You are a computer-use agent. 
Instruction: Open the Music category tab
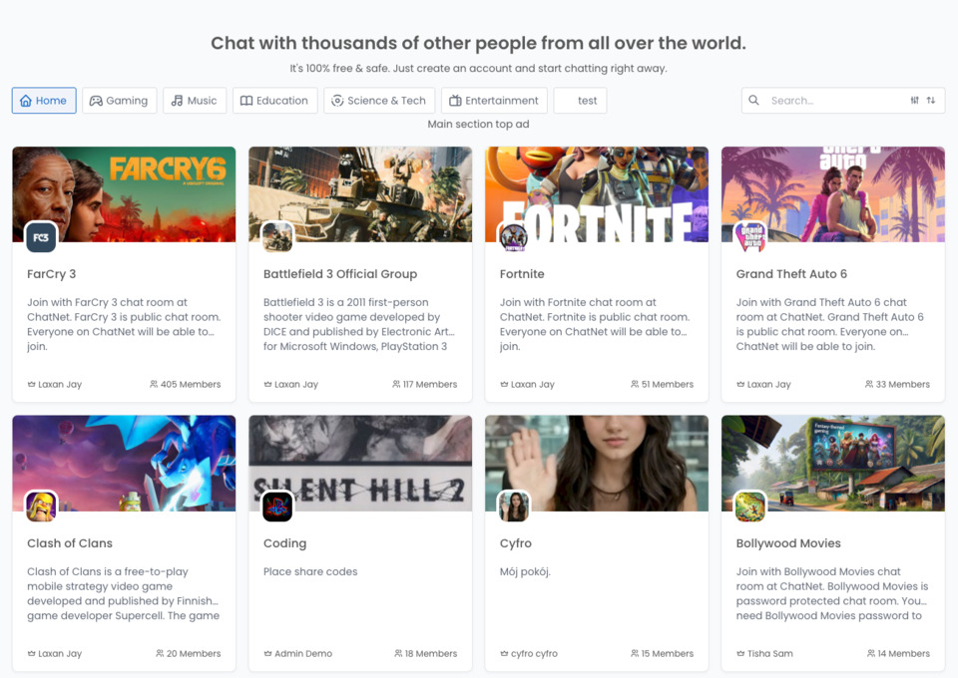click(x=194, y=101)
